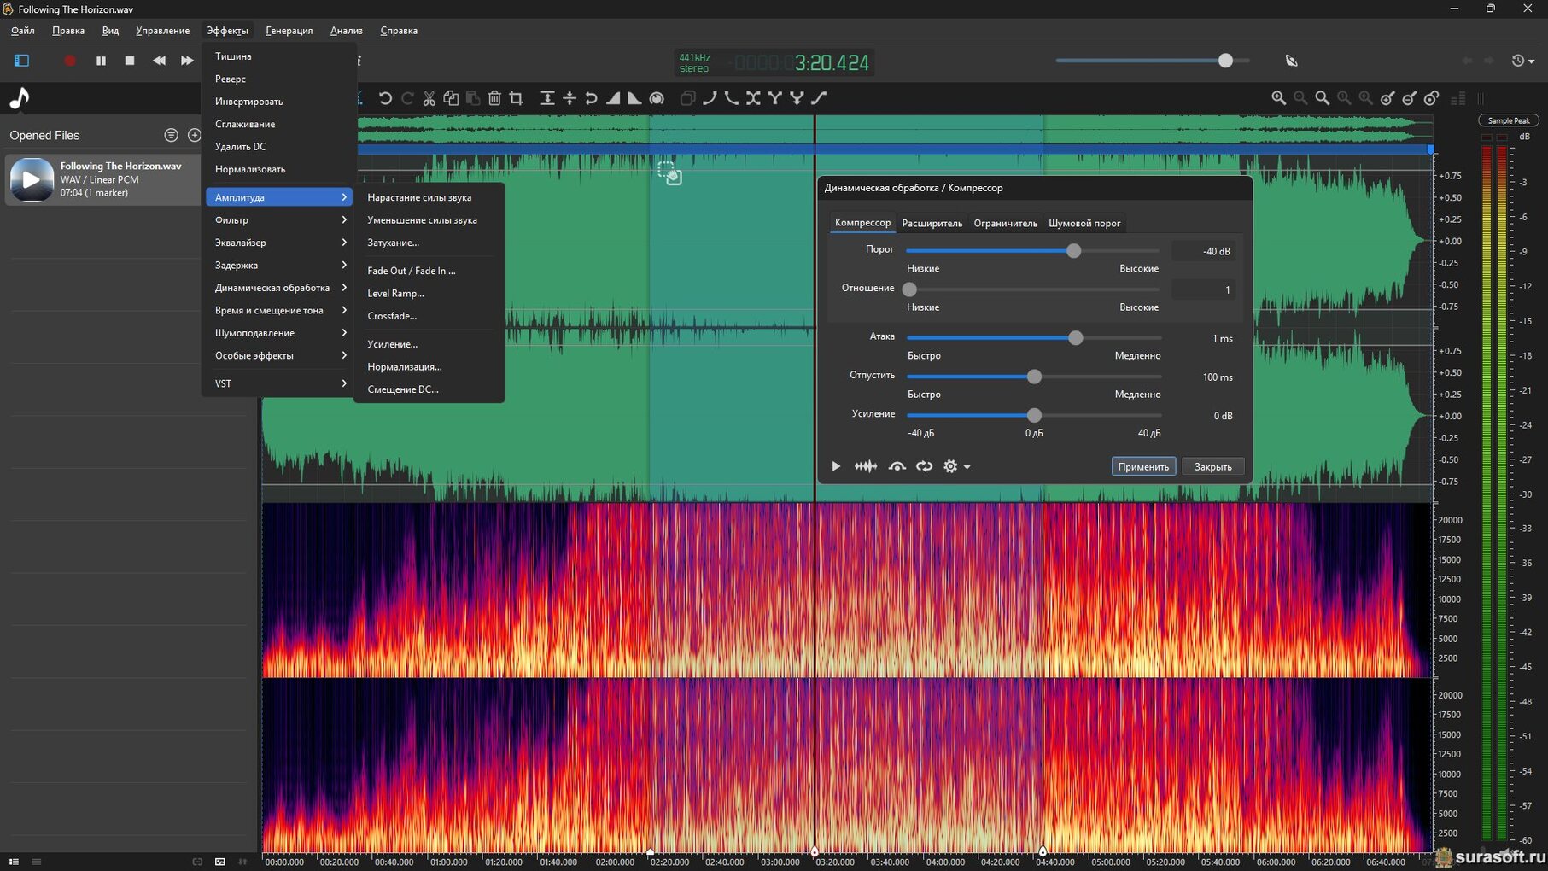Click the red Record button

coord(70,61)
